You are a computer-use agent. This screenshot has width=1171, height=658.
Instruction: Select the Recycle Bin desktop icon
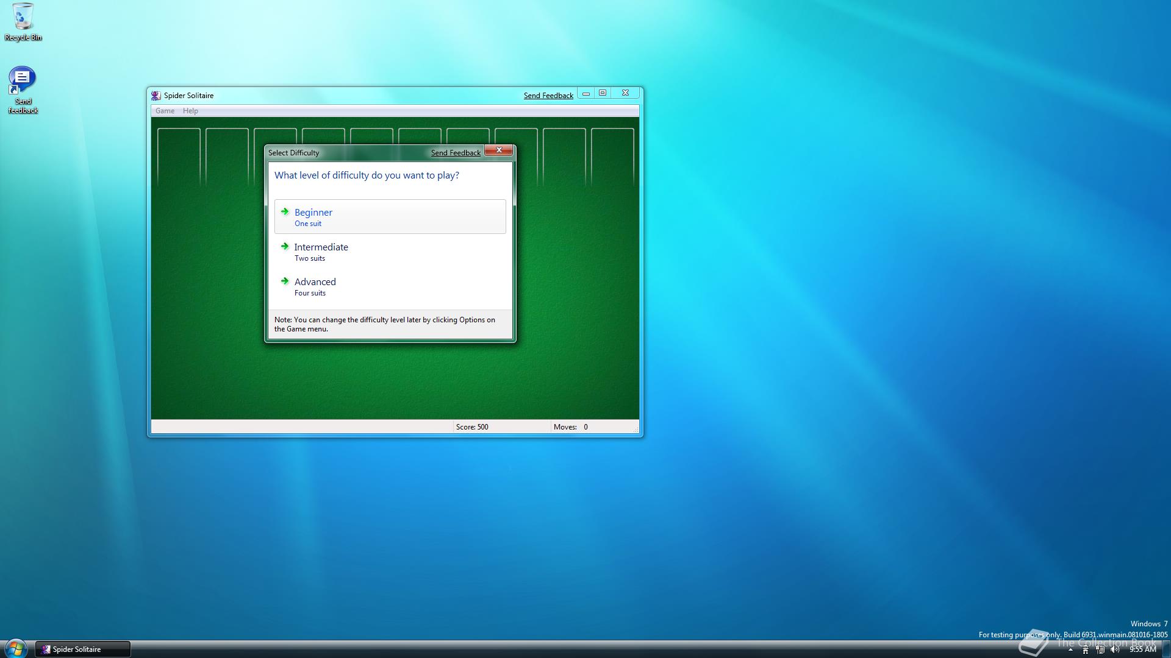click(23, 22)
